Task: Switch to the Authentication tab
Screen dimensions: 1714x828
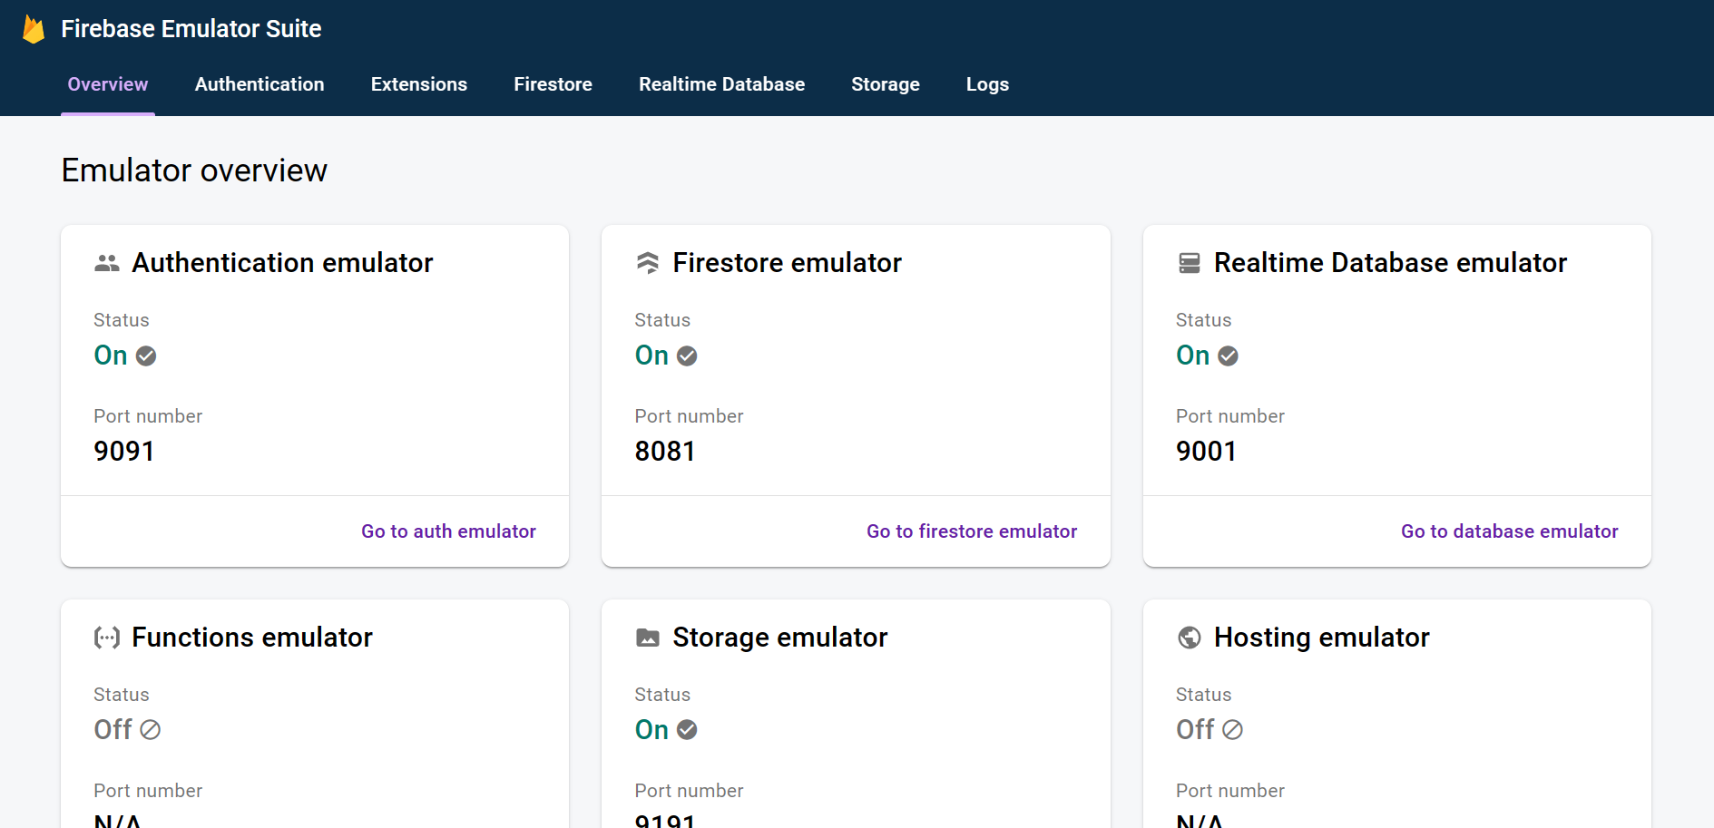Action: click(x=260, y=84)
